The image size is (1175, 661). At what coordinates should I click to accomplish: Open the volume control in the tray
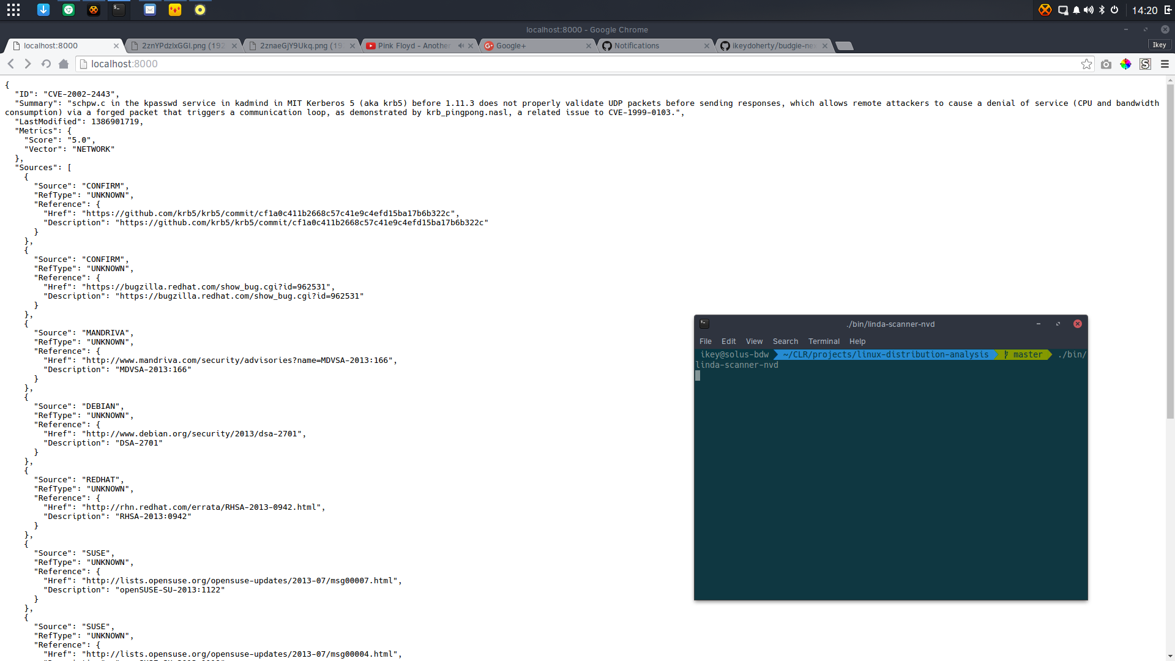click(1089, 10)
